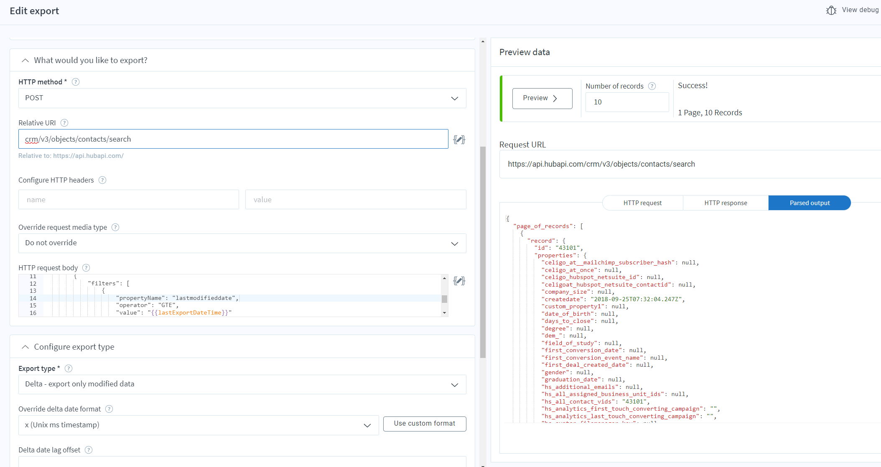Click the 'Relative to: https://api.hubapi.com/' text
Screen dimensions: 881x467
pos(71,156)
